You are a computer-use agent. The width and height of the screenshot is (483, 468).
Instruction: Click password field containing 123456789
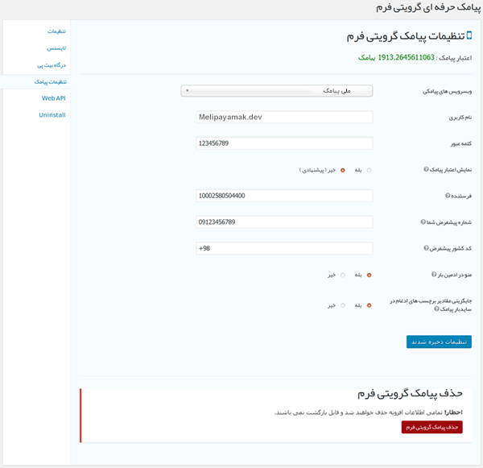(284, 143)
